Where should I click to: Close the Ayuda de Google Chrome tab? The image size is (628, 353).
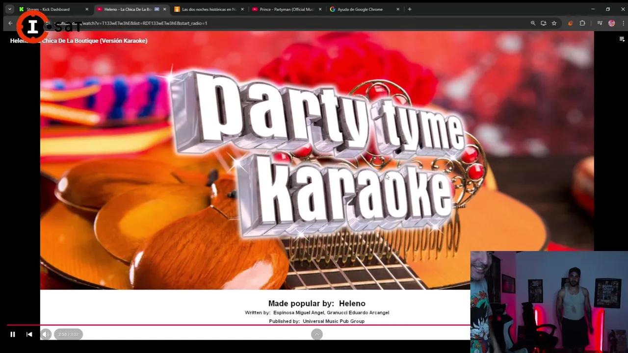click(397, 9)
